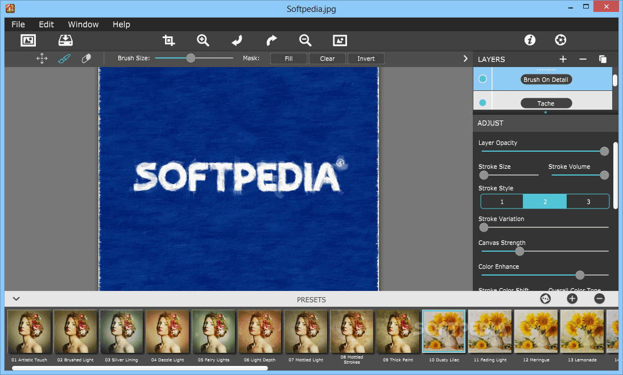Select the crop tool

click(168, 40)
